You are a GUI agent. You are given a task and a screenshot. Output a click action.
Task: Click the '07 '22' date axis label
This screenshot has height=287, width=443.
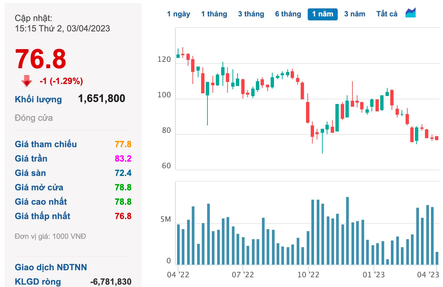tap(243, 275)
